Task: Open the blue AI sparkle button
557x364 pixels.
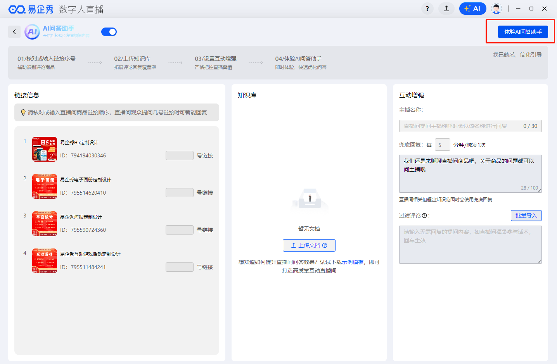Action: tap(472, 9)
